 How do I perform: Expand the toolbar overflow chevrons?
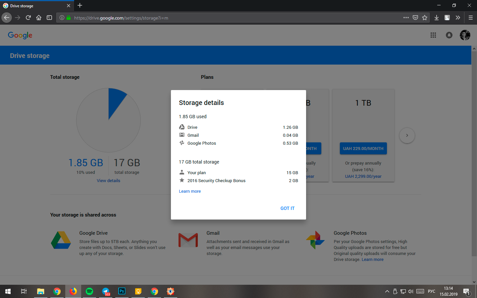point(458,18)
